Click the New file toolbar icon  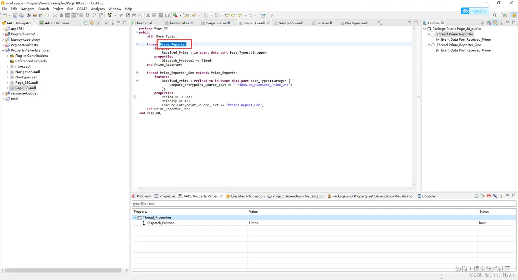(5, 15)
